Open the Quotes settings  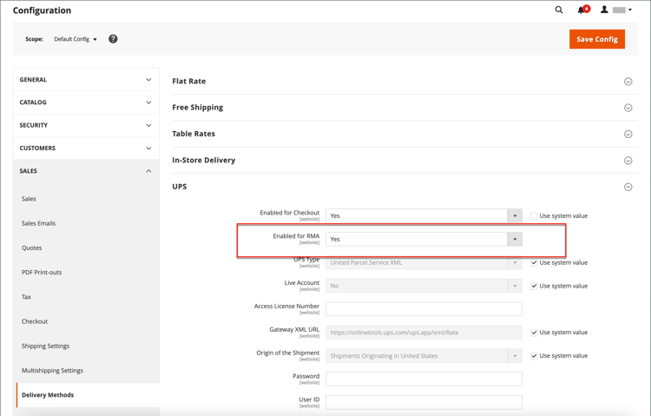[x=31, y=248]
